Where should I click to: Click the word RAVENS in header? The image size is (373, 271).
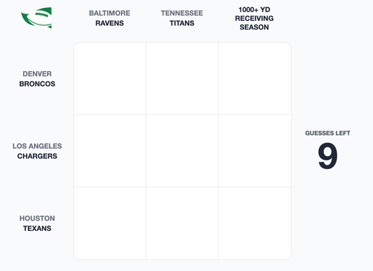click(109, 23)
